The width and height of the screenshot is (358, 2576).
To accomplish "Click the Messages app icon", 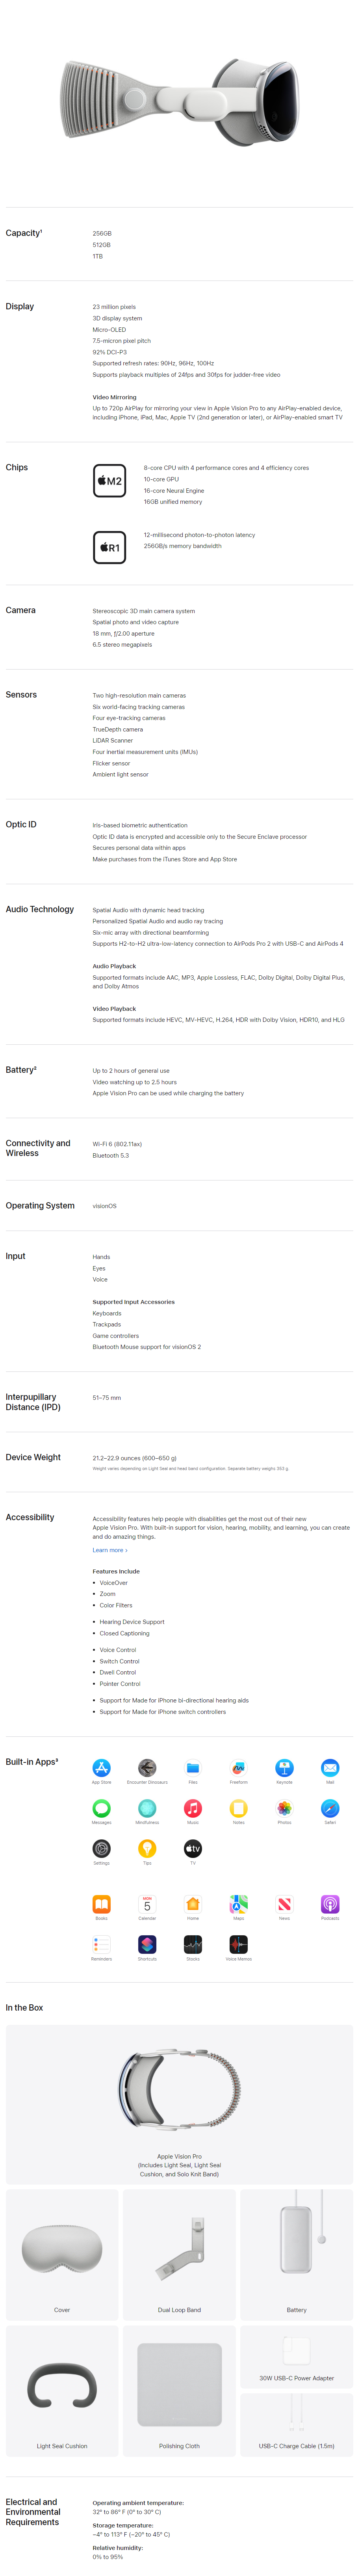I will point(102,1807).
